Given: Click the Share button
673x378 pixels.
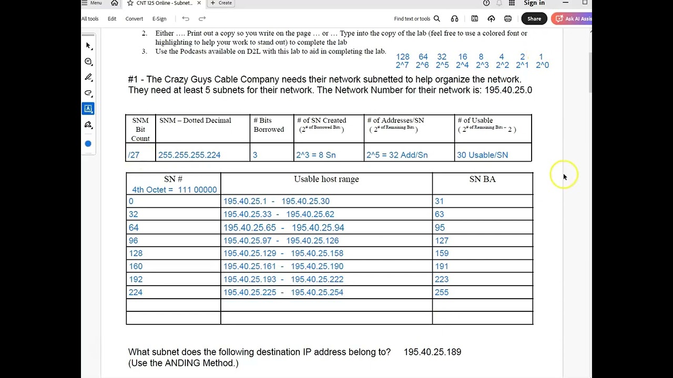Looking at the screenshot, I should [534, 19].
